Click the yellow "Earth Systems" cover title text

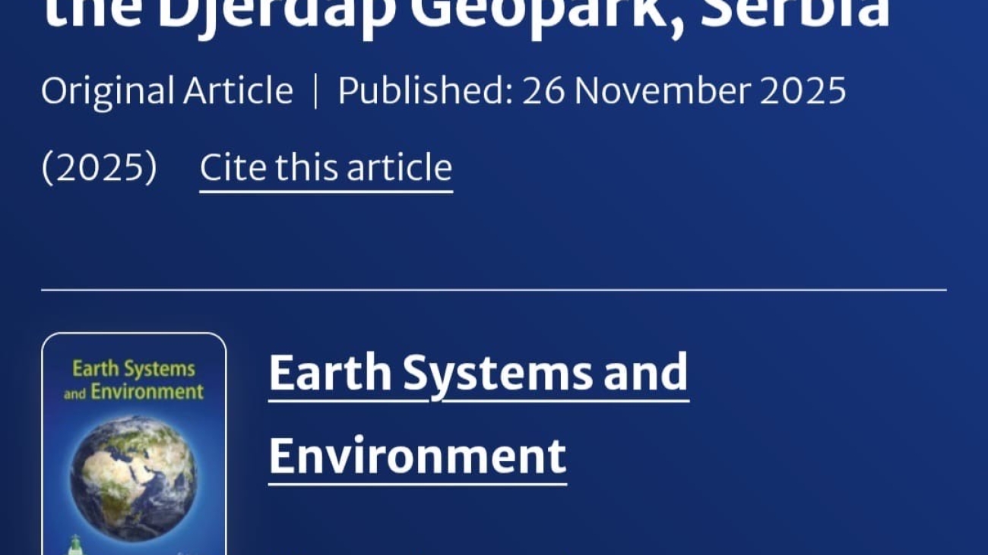click(x=134, y=370)
